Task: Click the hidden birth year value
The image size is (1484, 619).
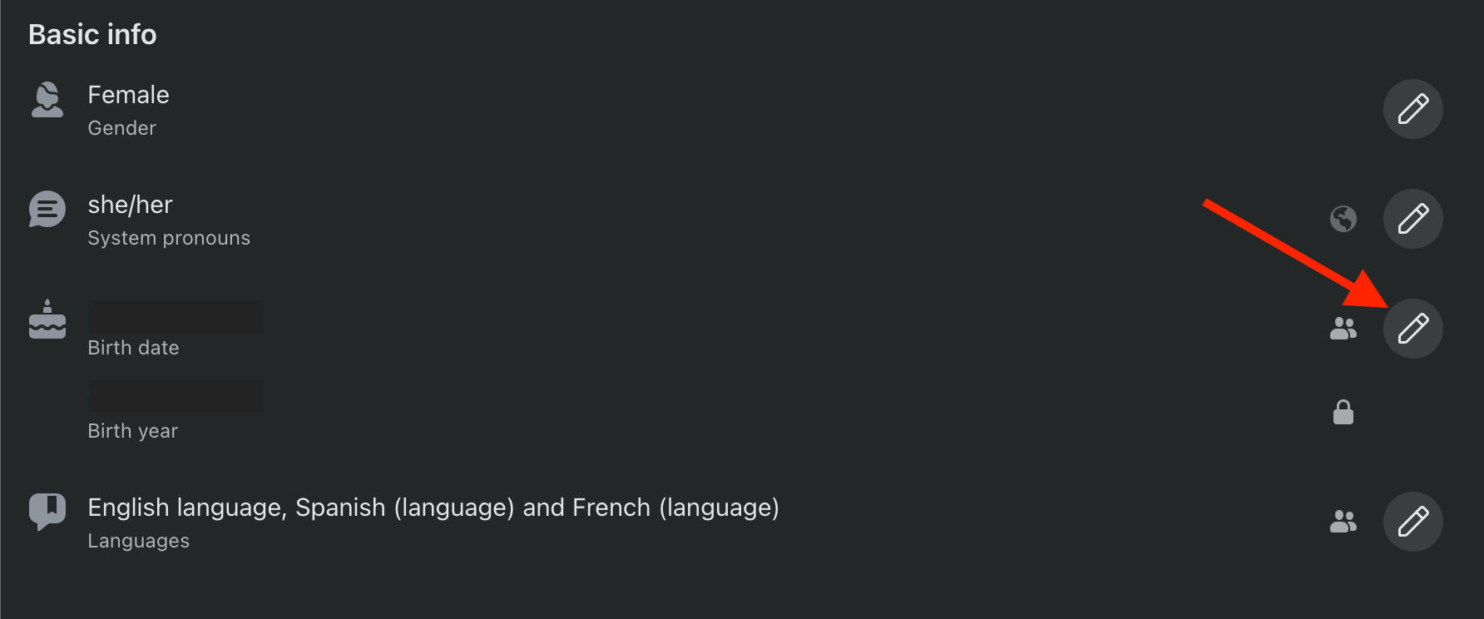Action: (x=176, y=396)
